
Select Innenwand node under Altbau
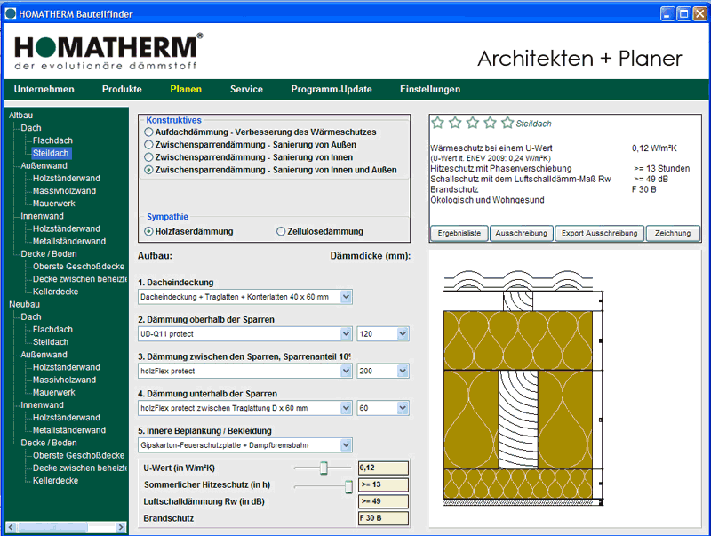coord(42,216)
